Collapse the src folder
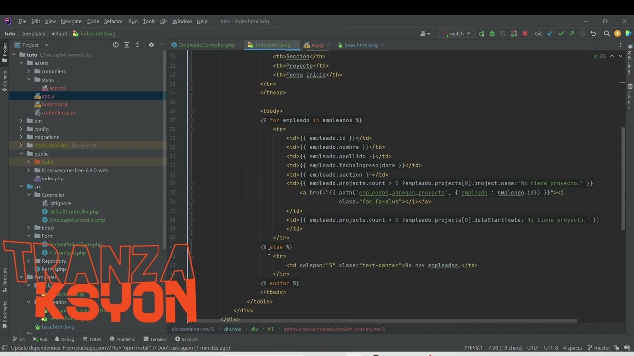This screenshot has width=634, height=356. [x=21, y=187]
